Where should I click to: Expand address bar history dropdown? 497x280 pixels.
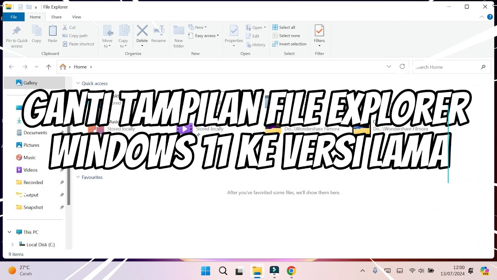389,67
